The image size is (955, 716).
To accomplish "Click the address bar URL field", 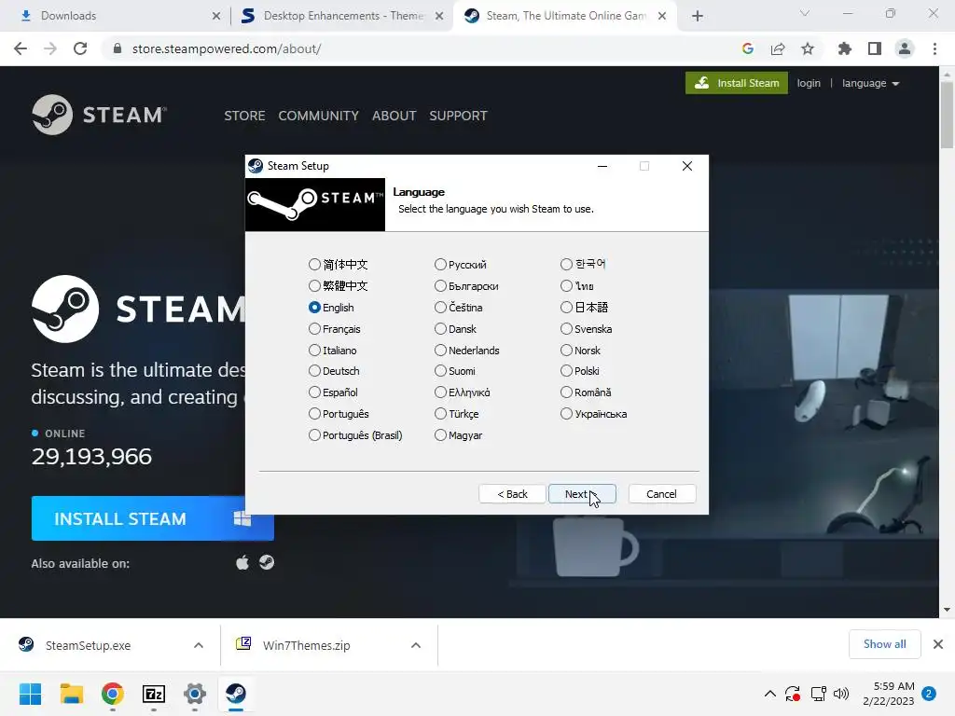I will [421, 48].
